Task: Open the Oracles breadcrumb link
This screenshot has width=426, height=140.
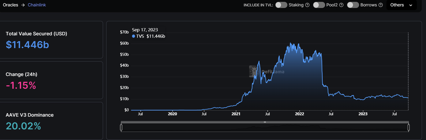Action: 10,5
